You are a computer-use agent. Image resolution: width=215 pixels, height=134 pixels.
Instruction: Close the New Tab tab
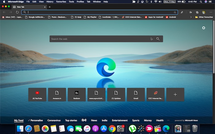point(45,7)
